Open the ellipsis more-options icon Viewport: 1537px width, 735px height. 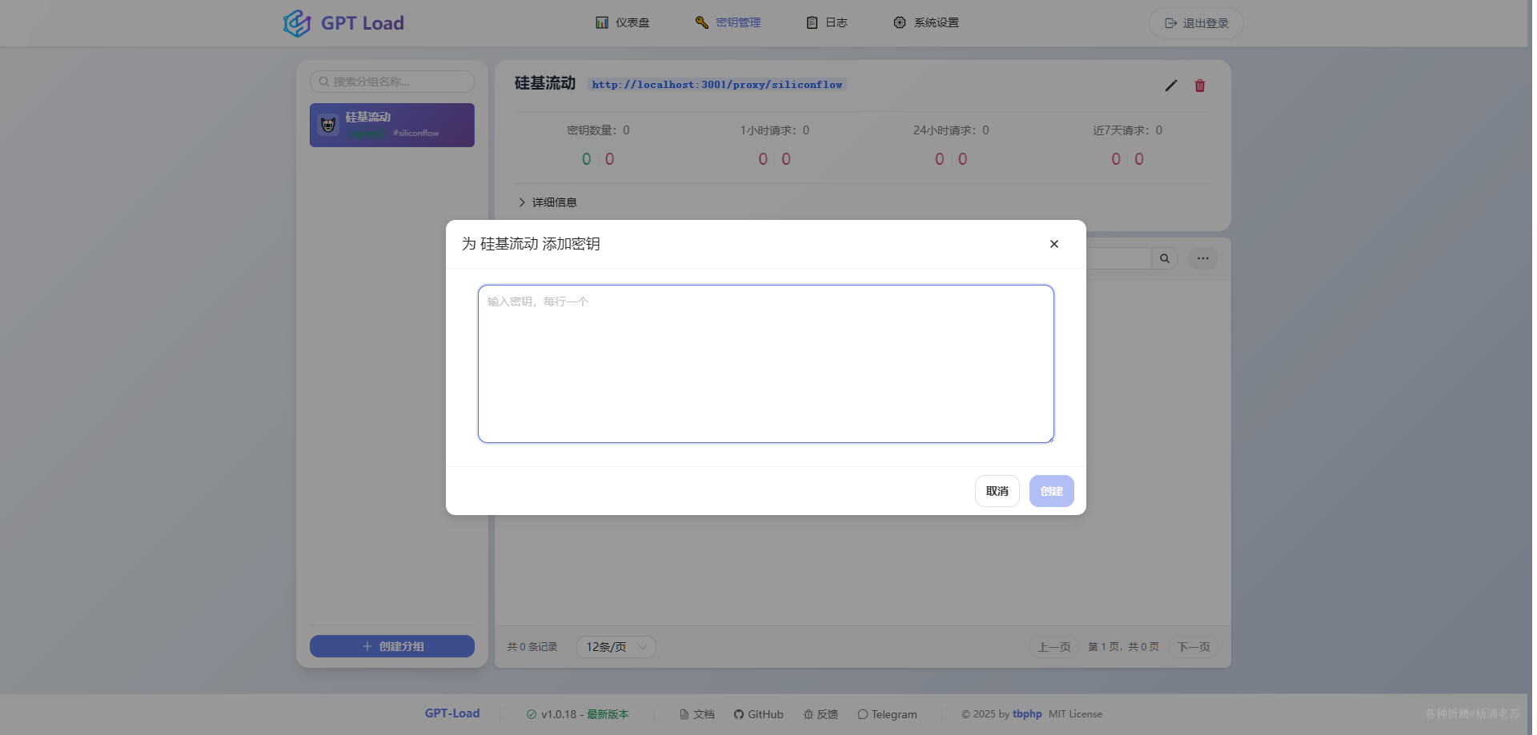click(1202, 258)
